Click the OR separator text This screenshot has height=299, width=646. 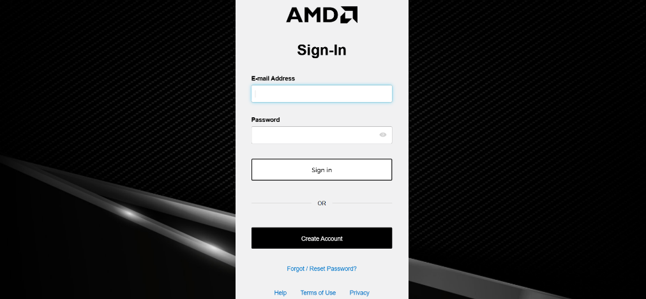tap(322, 203)
